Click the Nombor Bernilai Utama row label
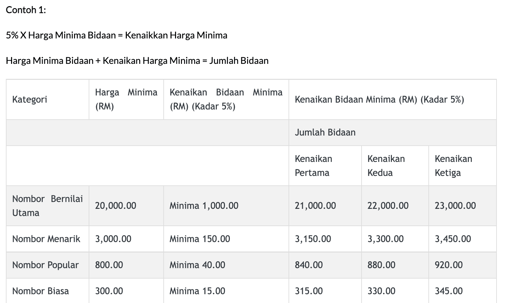505x303 pixels. pos(48,206)
